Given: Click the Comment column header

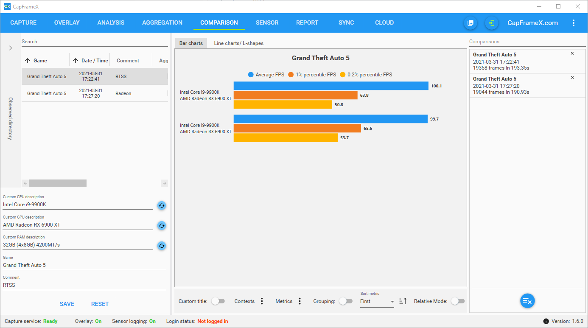Looking at the screenshot, I should click(x=128, y=61).
